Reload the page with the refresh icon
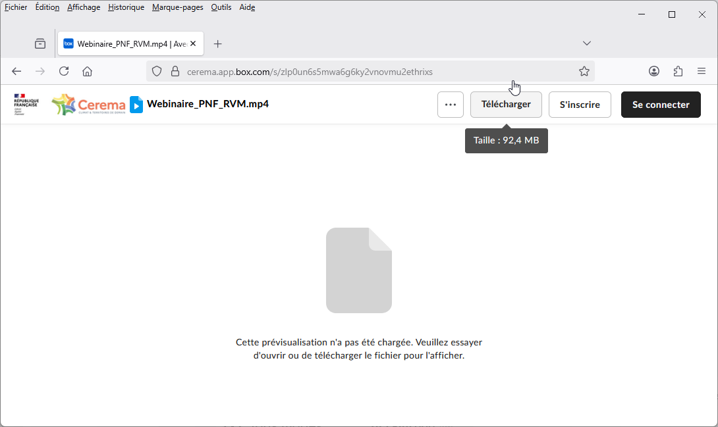The width and height of the screenshot is (718, 427). [x=64, y=71]
